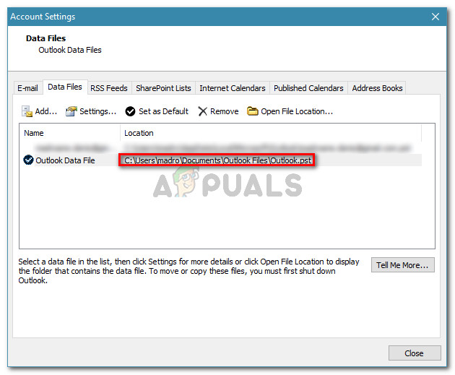This screenshot has width=455, height=375.
Task: Click the Add... label in the toolbar
Action: (x=46, y=111)
